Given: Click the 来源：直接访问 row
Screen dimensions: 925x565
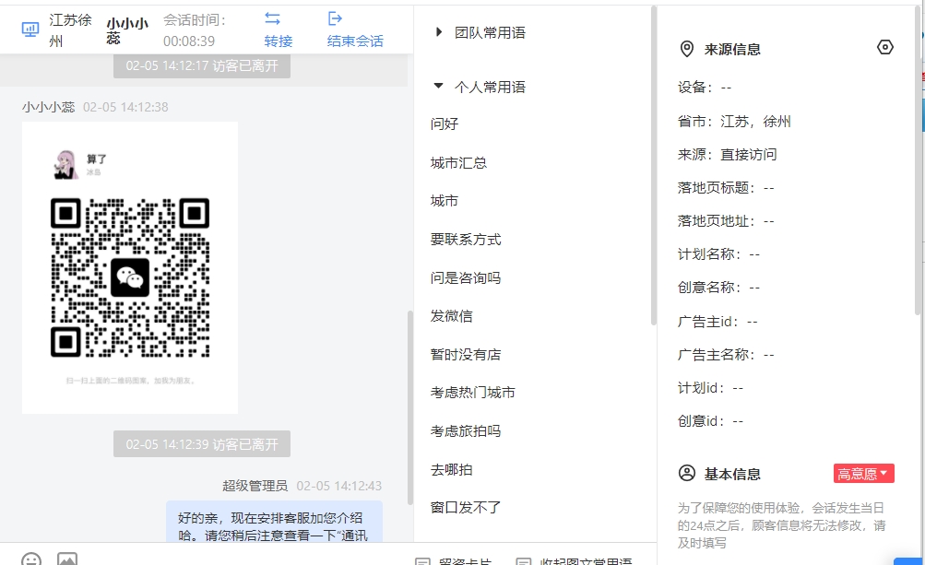Looking at the screenshot, I should 727,155.
